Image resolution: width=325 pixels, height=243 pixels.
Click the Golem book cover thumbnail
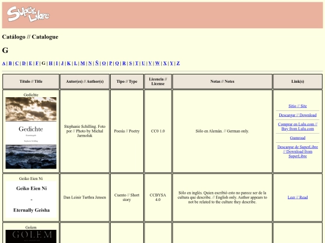pos(31,236)
